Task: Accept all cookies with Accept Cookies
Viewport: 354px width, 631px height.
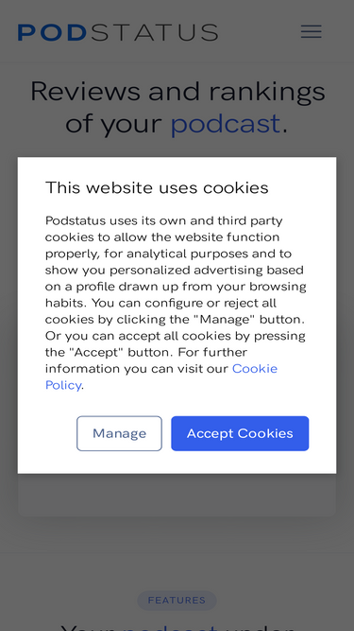Action: click(x=240, y=433)
